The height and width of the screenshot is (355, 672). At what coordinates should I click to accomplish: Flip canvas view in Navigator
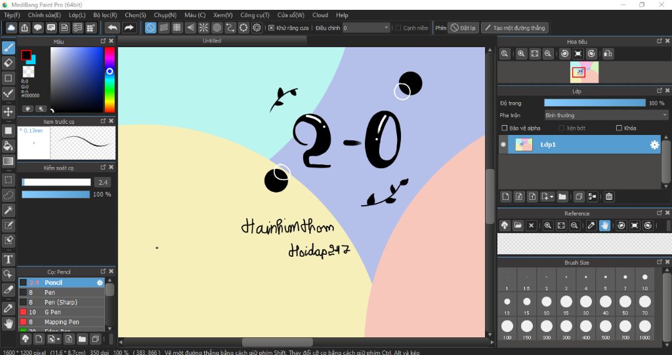pyautogui.click(x=608, y=54)
